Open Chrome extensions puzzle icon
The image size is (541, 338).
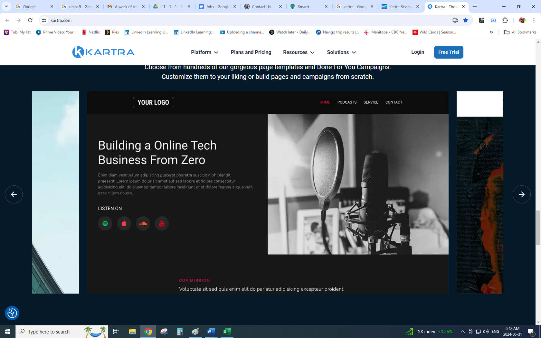coord(505,20)
